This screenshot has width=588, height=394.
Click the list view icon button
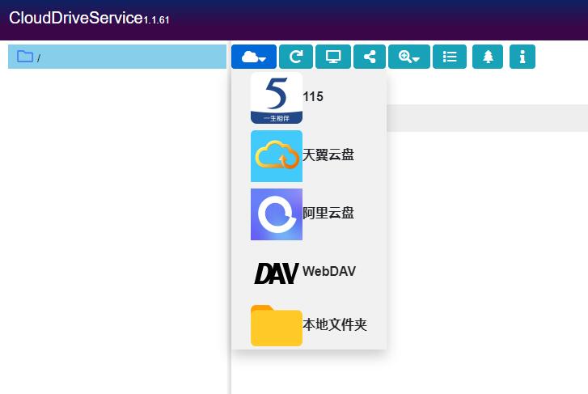tap(450, 57)
